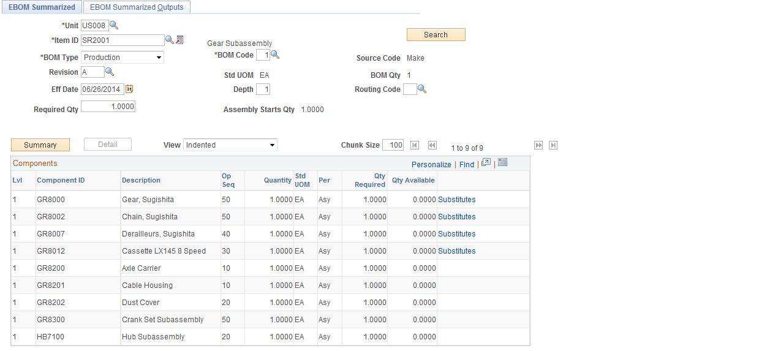770x351 pixels.
Task: Download Components grid to spreadsheet
Action: [x=503, y=162]
